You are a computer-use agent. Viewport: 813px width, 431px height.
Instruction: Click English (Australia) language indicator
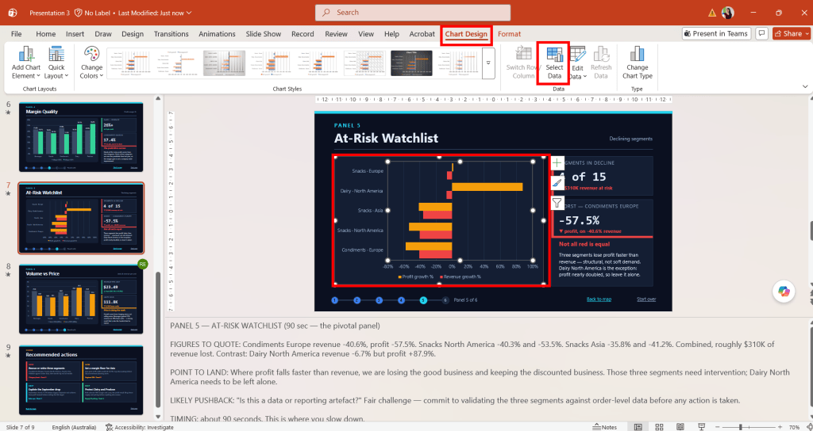74,427
